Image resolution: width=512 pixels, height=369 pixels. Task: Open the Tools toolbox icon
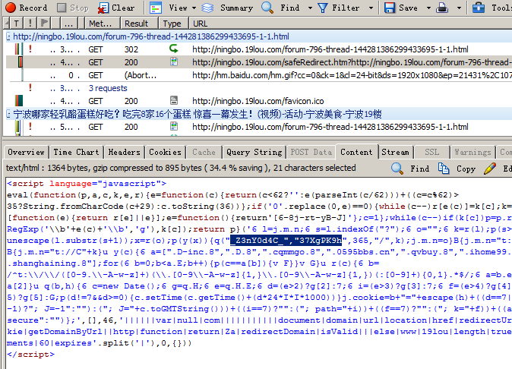(481, 8)
